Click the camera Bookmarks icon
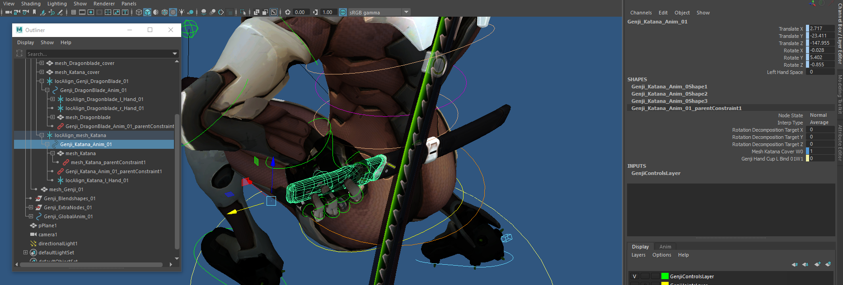843x285 pixels. click(x=34, y=12)
